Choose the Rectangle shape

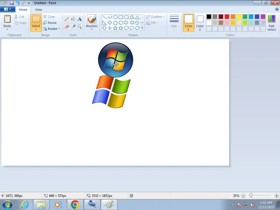pyautogui.click(x=121, y=17)
